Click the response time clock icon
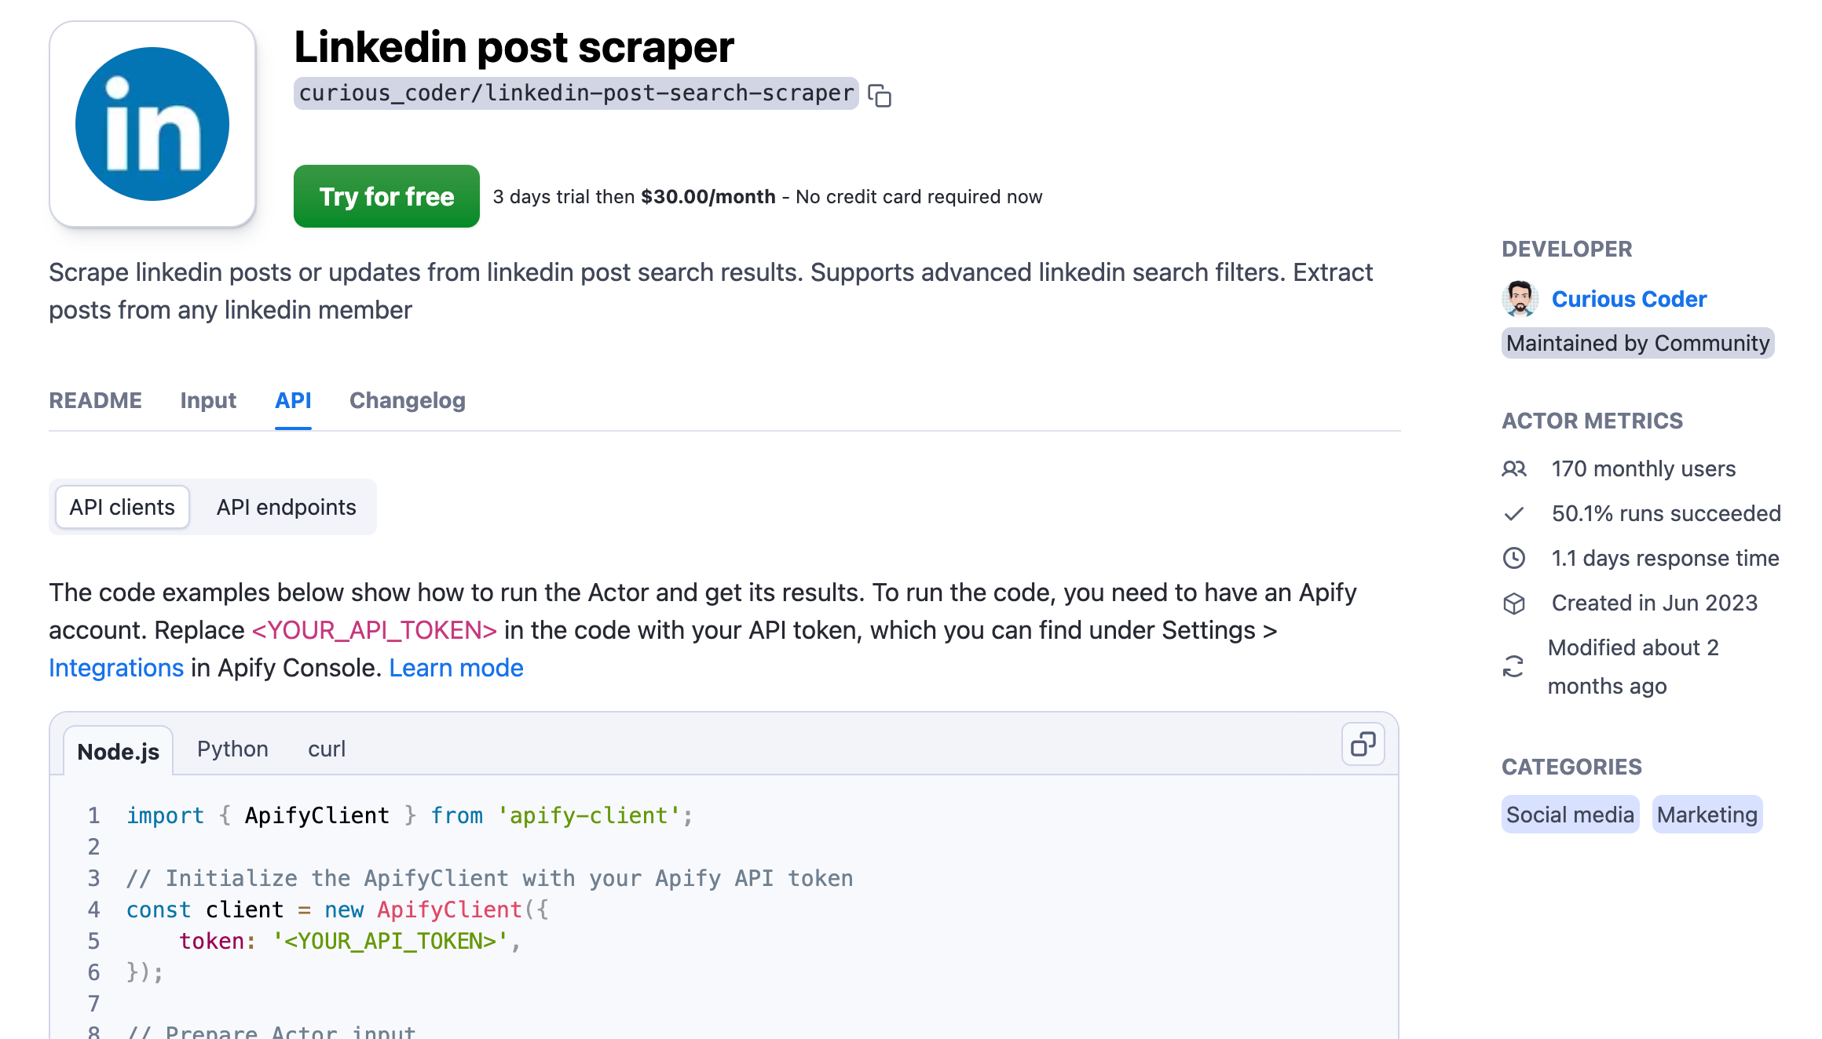The width and height of the screenshot is (1822, 1039). pos(1514,558)
